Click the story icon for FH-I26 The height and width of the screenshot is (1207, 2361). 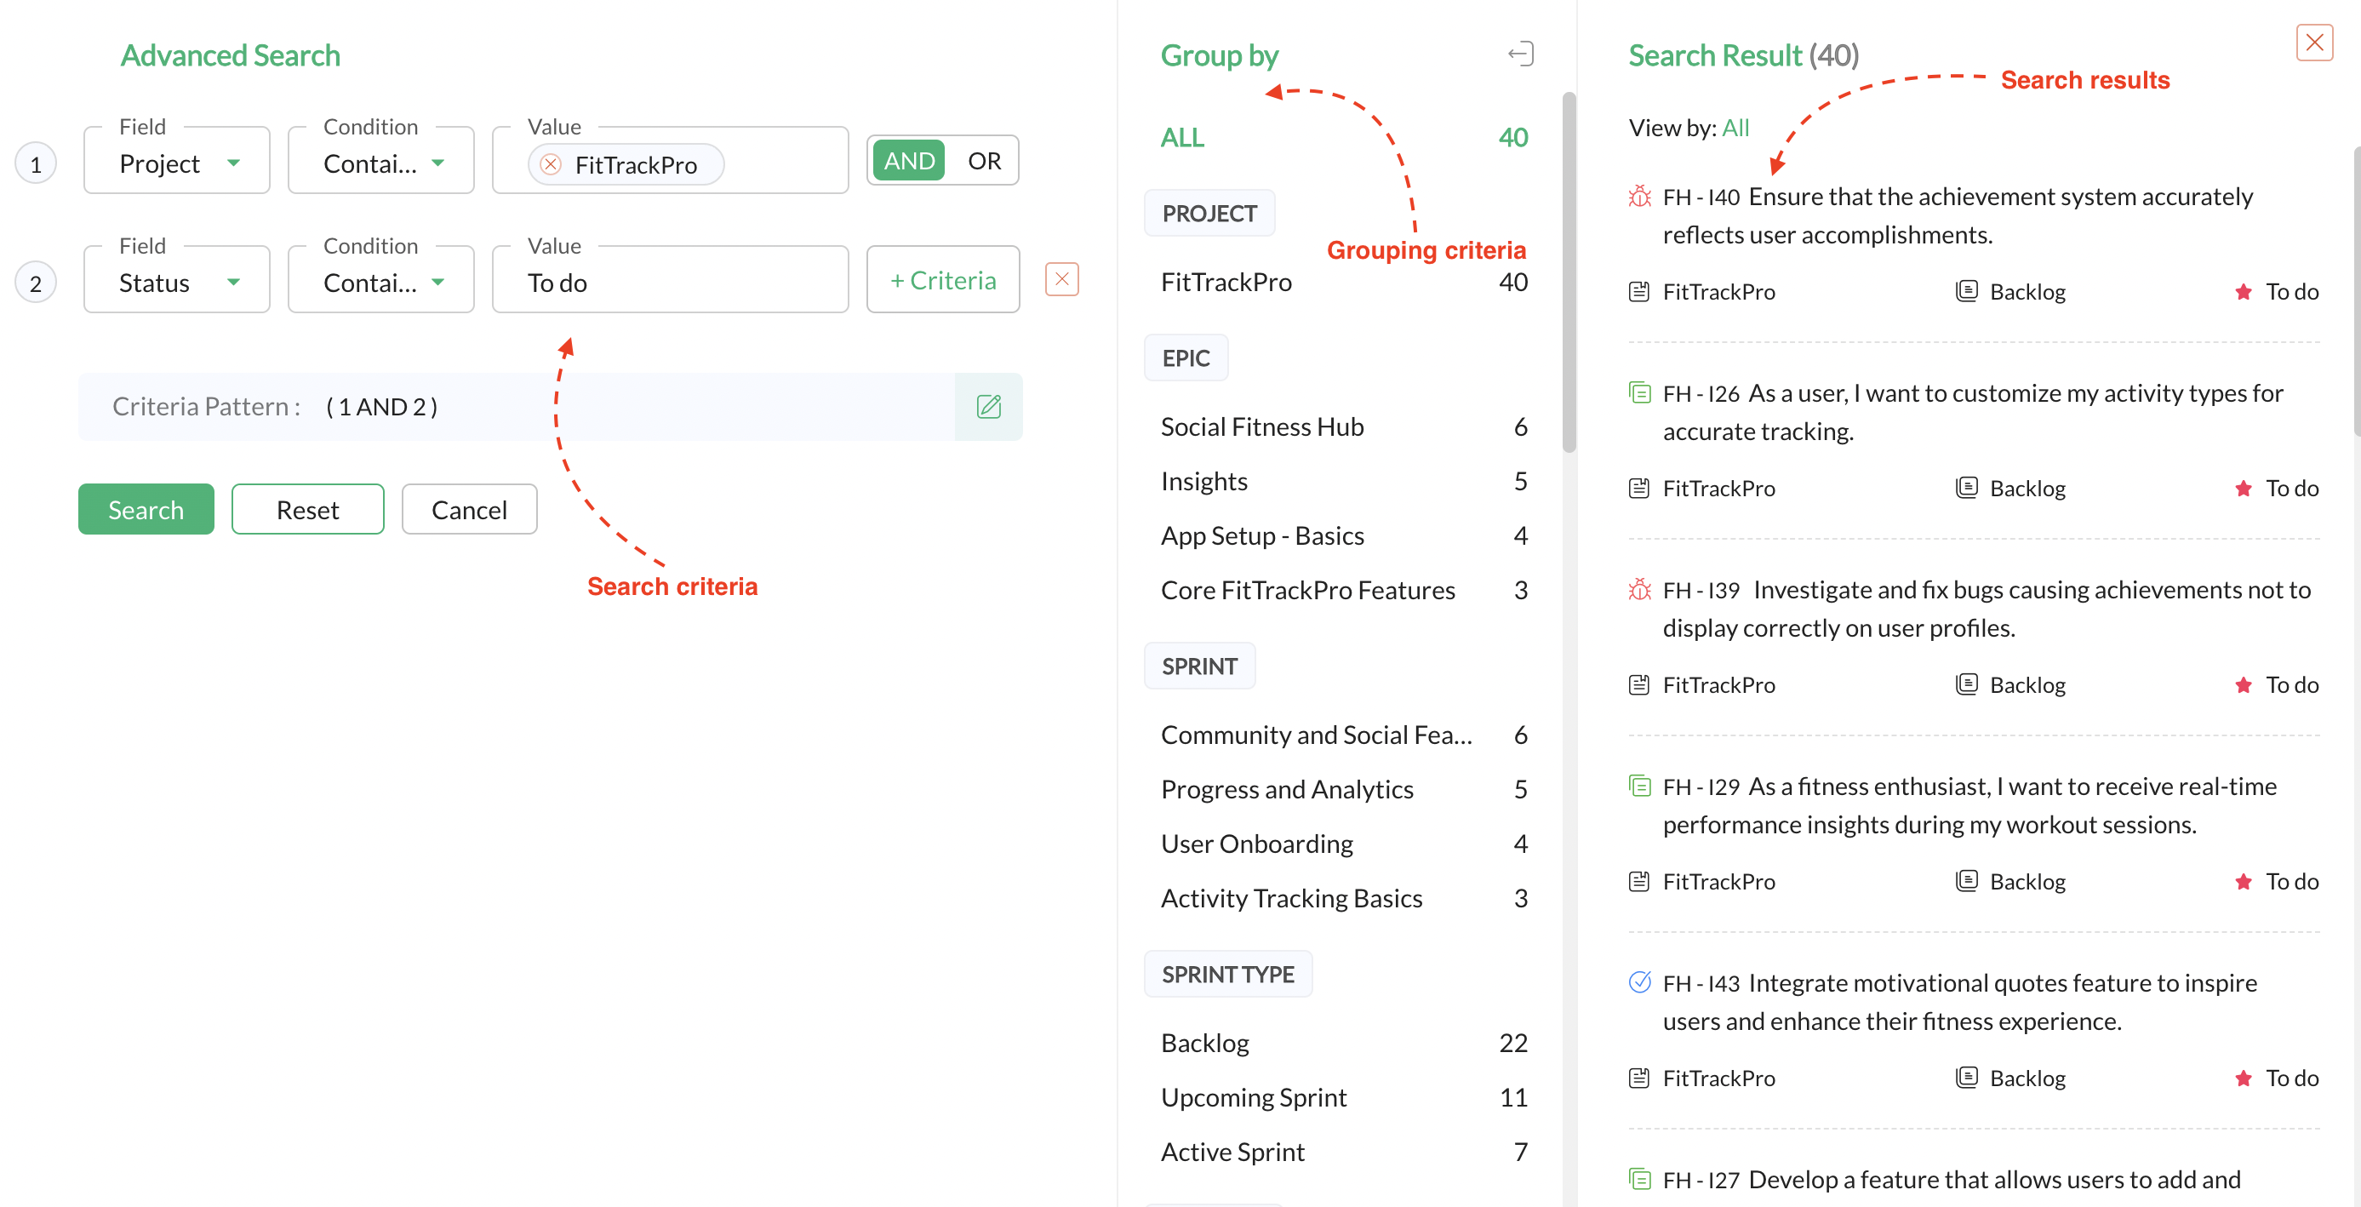point(1638,392)
